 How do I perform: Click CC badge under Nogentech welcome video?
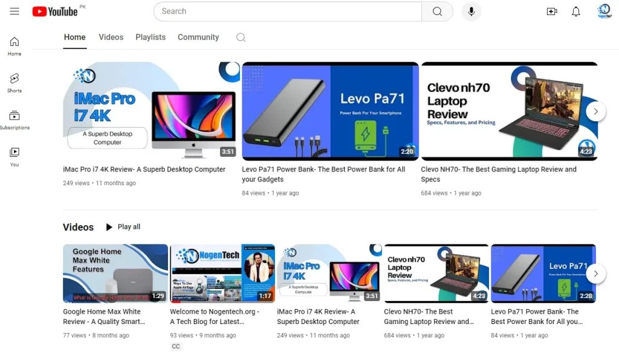tap(176, 346)
